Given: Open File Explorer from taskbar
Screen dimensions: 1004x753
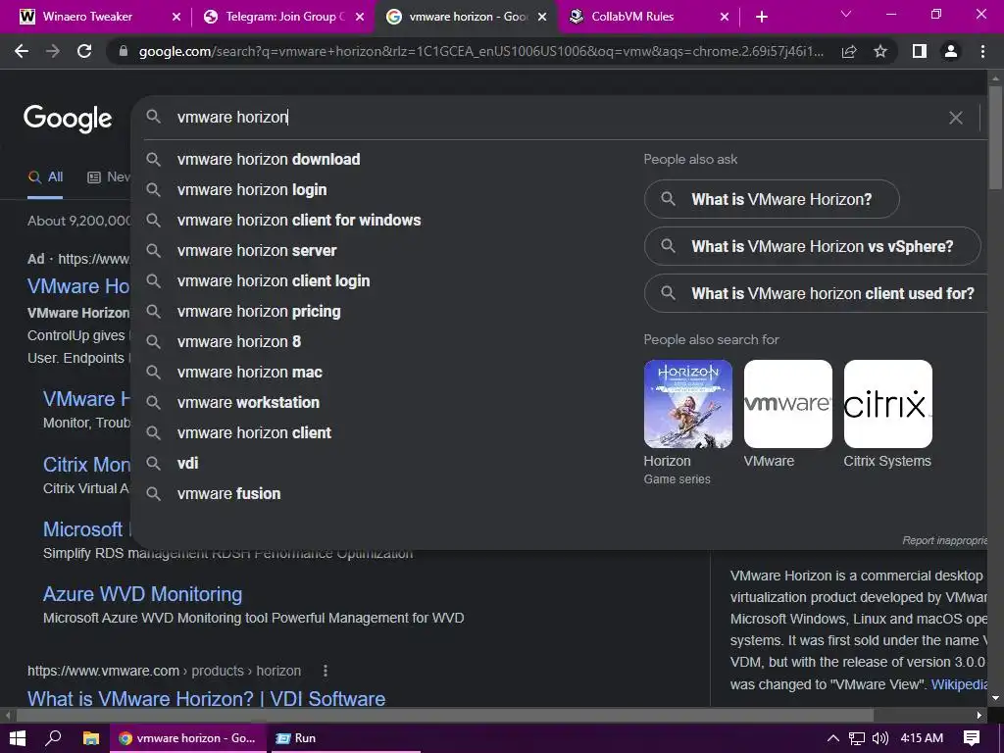Looking at the screenshot, I should (x=91, y=738).
